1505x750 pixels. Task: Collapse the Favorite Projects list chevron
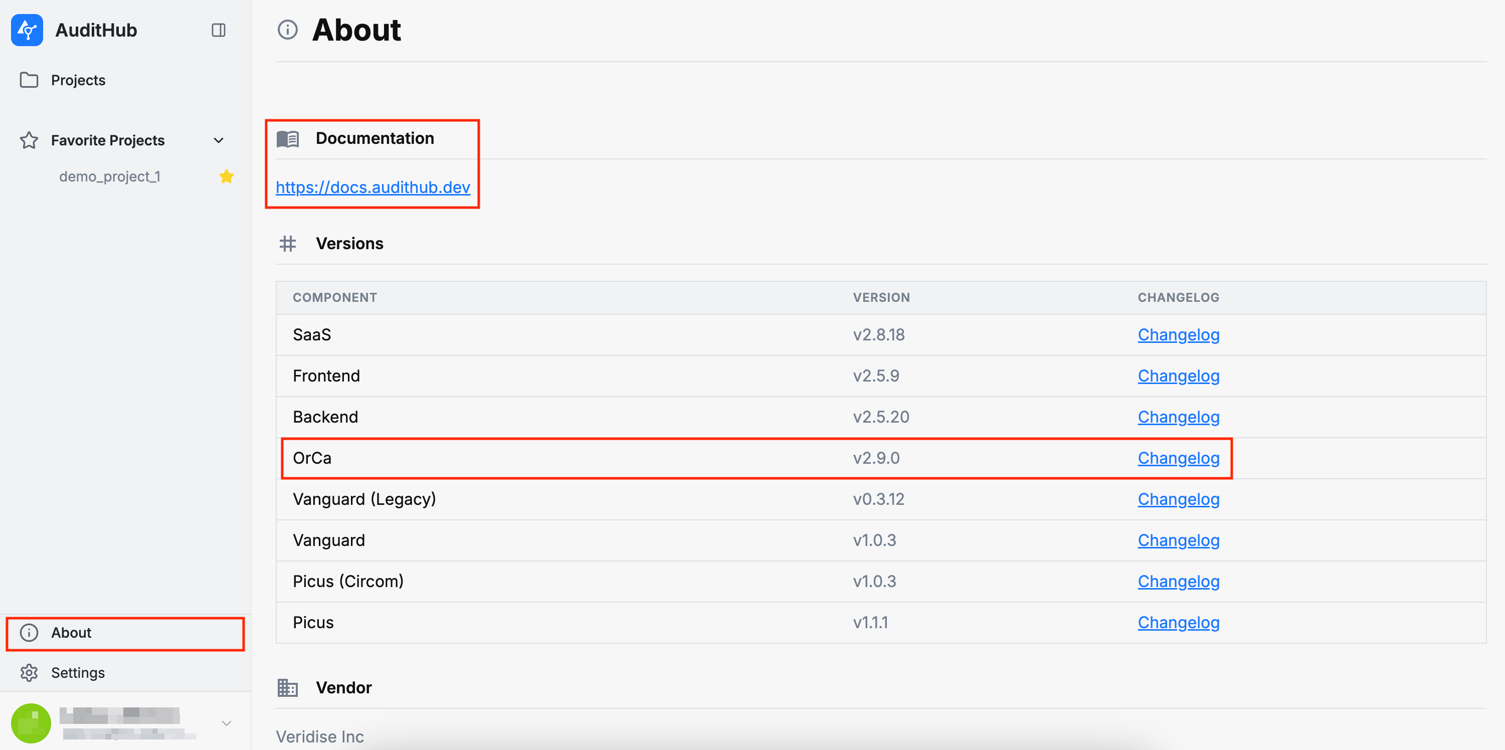pos(219,140)
